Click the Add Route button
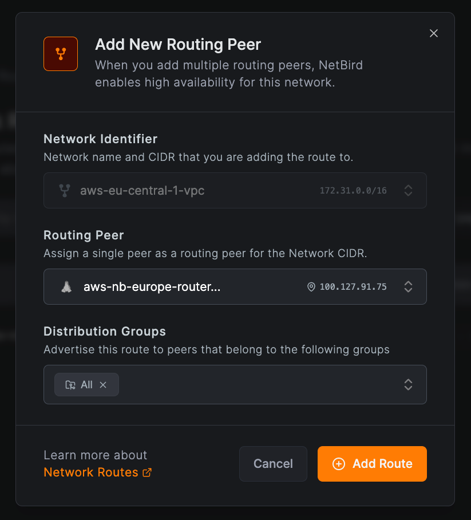Screen dimensions: 471x520 372,464
